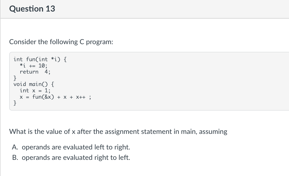
Task: Click the 'int fun(int *i) {' code line
Action: point(40,59)
